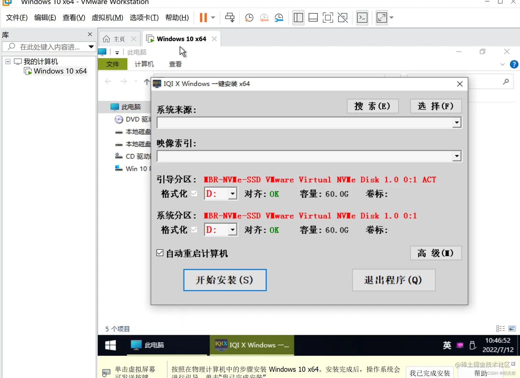Open the library search filter dropdown

tap(91, 47)
